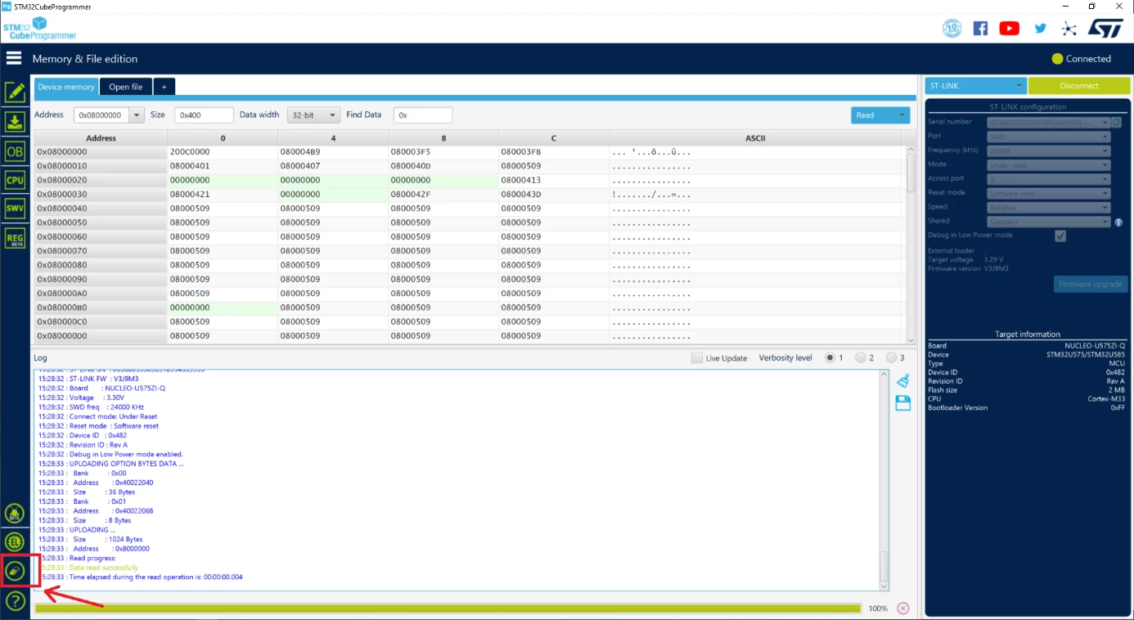This screenshot has height=620, width=1134.
Task: Click the Find Data input field
Action: [x=423, y=115]
